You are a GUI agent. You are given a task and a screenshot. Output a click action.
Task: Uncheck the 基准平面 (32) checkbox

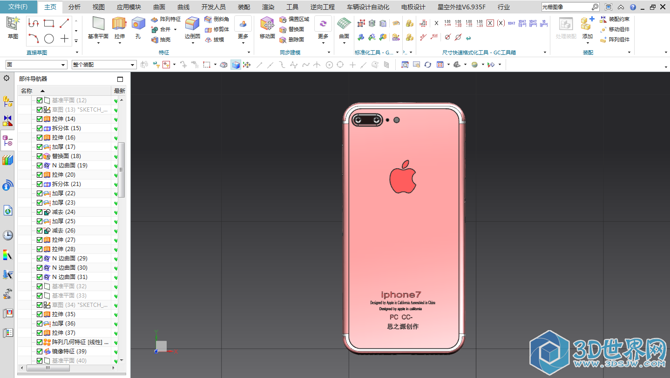click(x=40, y=286)
